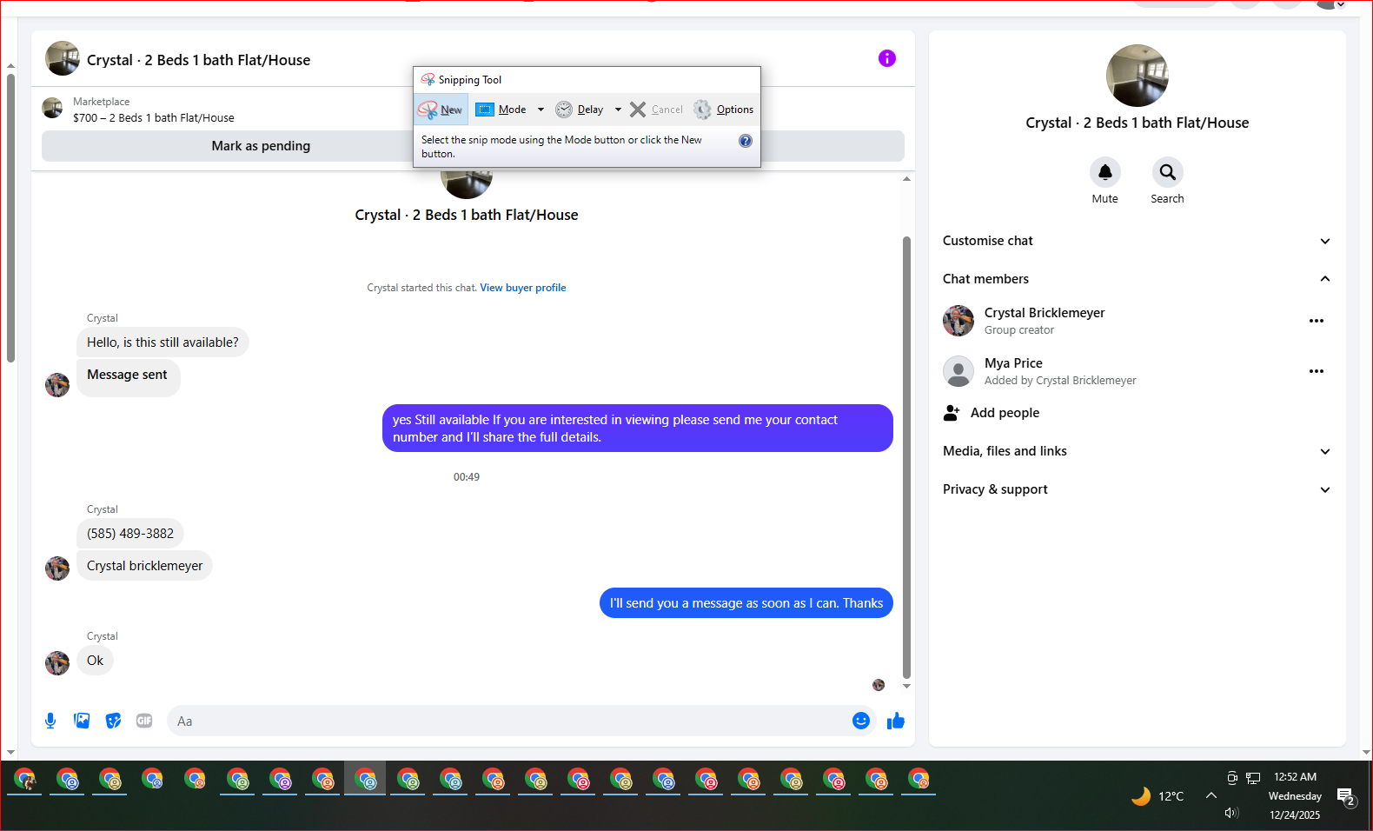1373x831 pixels.
Task: Open conversation information purple icon
Action: click(x=886, y=58)
